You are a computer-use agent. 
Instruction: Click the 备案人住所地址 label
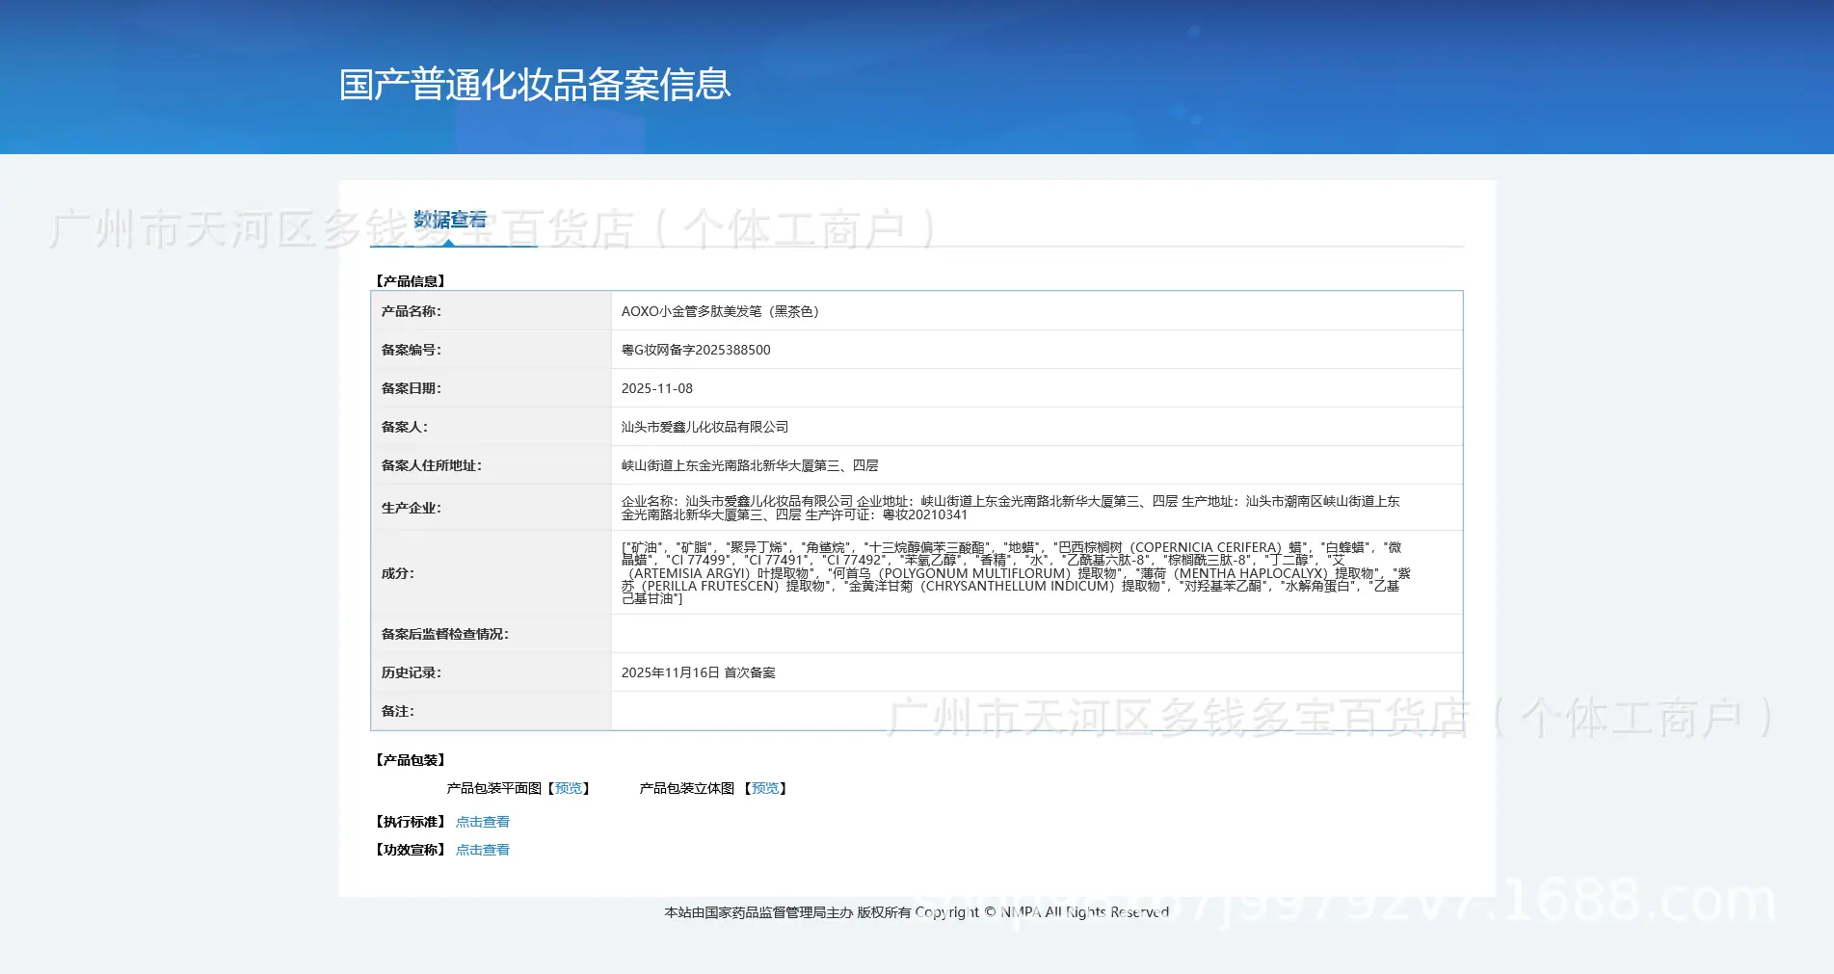point(431,465)
